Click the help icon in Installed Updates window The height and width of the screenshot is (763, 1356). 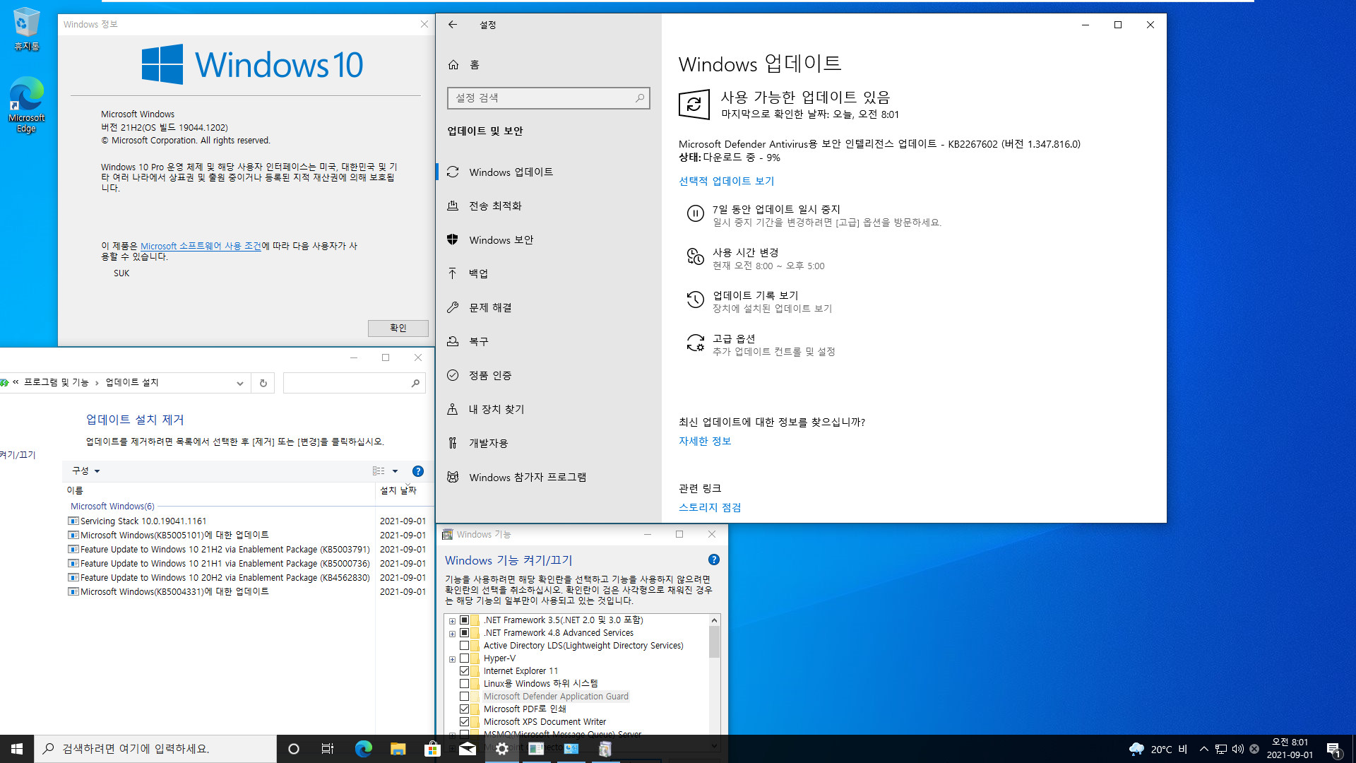pos(418,471)
